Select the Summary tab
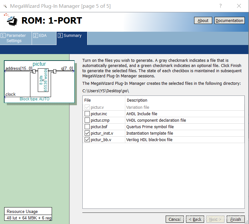The width and height of the screenshot is (249, 224). 72,38
